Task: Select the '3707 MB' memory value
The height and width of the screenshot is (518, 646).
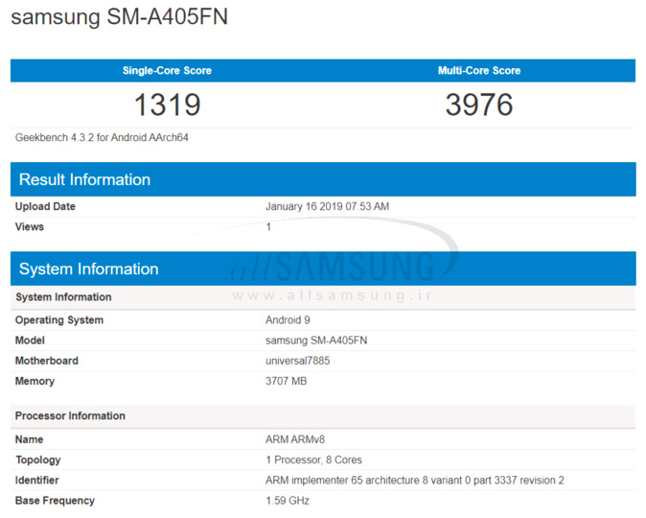Action: click(286, 381)
